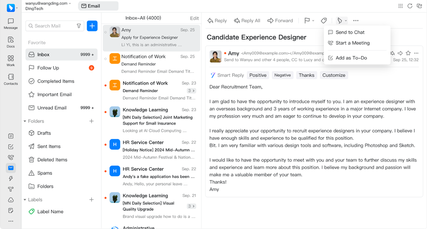
Task: Add a new label with plus icon
Action: pyautogui.click(x=92, y=200)
